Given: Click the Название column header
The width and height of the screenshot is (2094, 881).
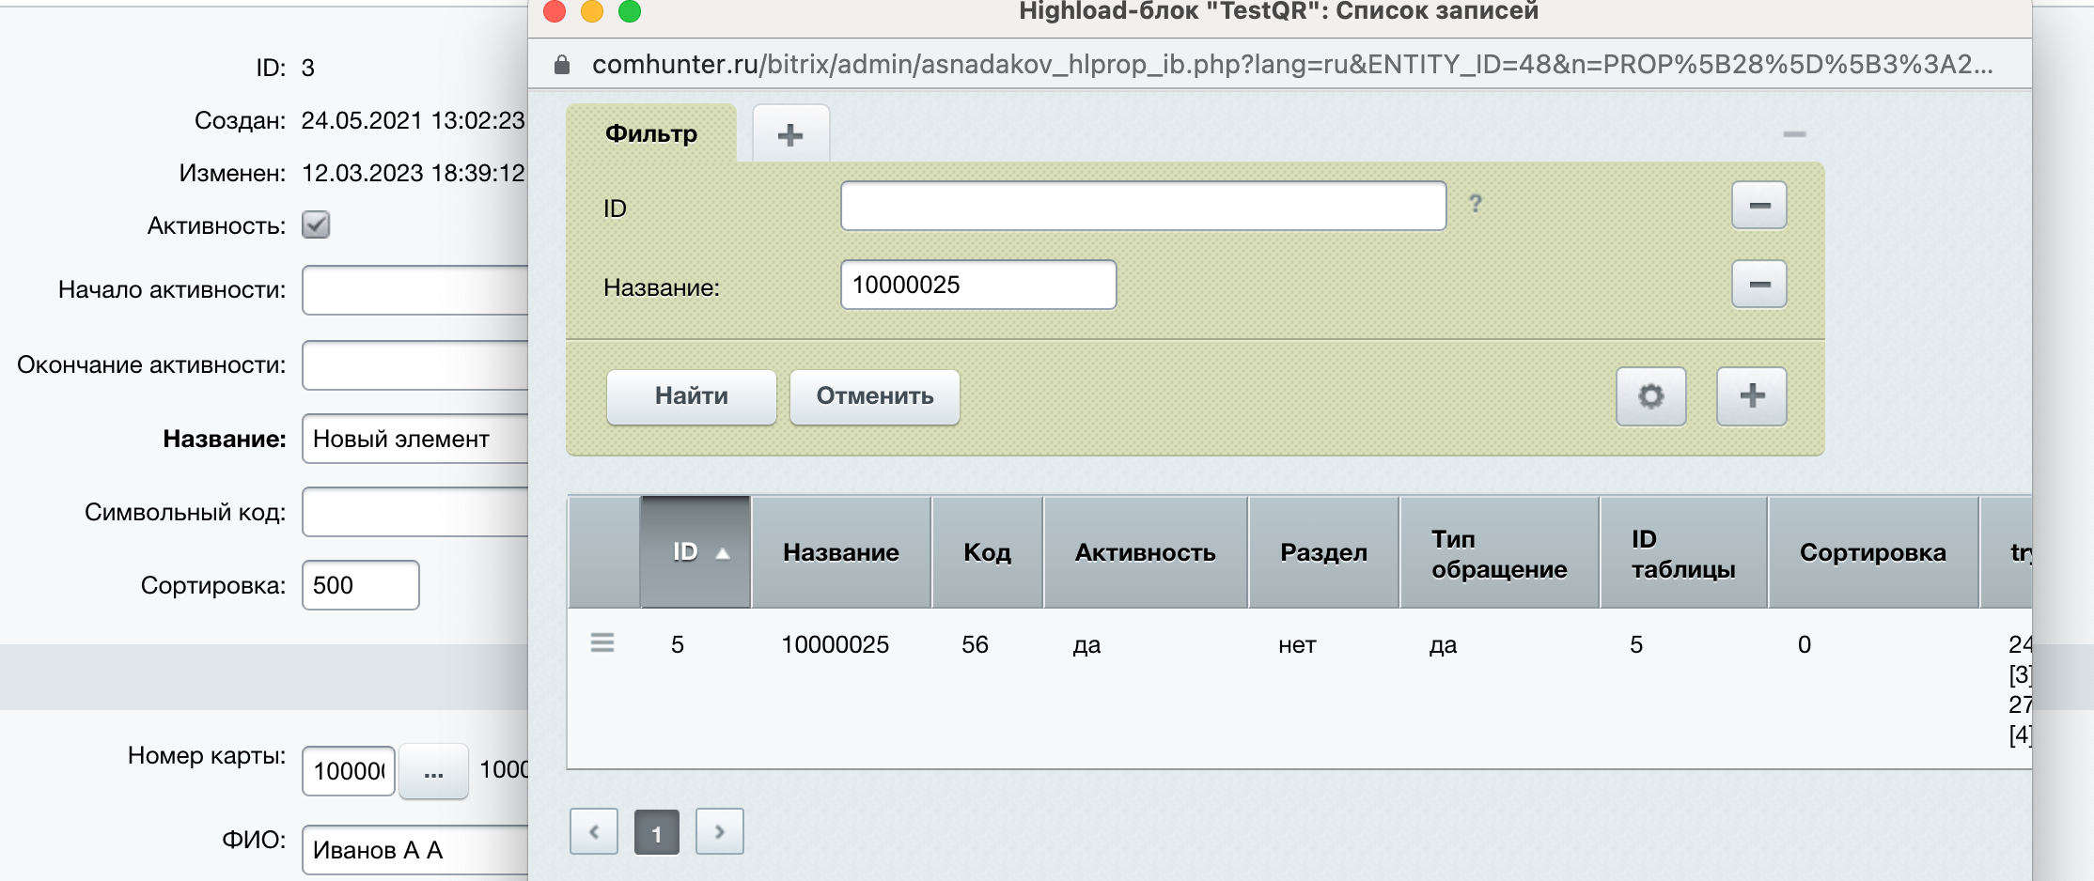Looking at the screenshot, I should point(841,552).
